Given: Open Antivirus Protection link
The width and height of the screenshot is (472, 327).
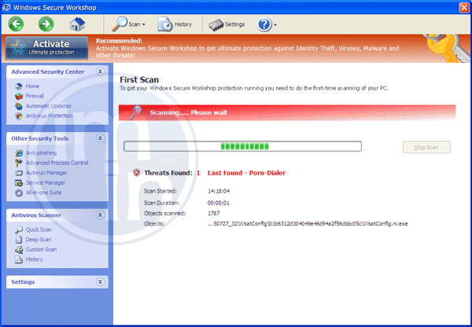Looking at the screenshot, I should click(49, 116).
